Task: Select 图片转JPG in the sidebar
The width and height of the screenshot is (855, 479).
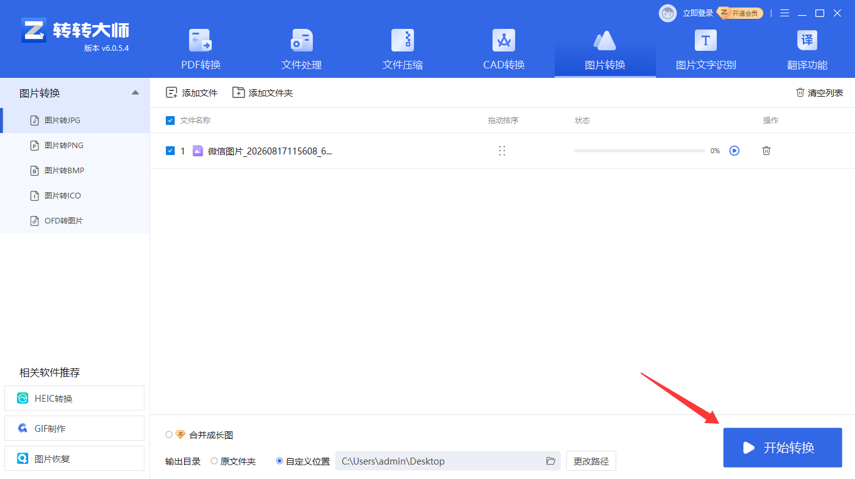Action: coord(75,121)
